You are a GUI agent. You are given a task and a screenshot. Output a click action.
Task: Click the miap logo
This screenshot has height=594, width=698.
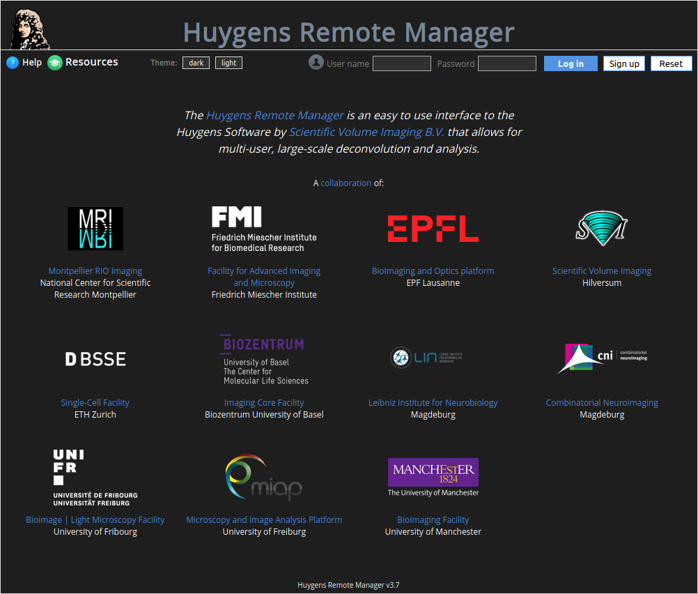(264, 478)
